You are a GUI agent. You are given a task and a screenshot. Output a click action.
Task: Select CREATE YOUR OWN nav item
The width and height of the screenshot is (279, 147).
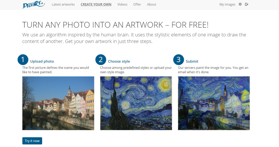coord(96,4)
